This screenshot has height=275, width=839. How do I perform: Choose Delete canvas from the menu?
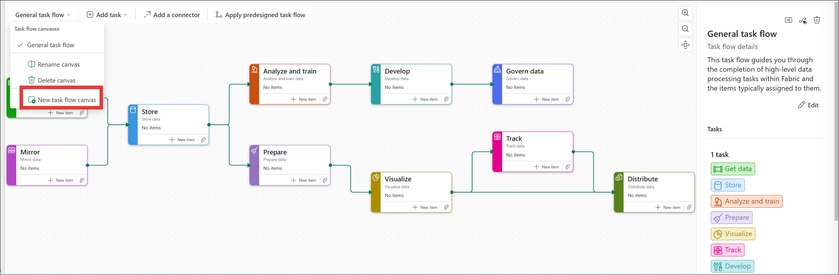coord(57,80)
